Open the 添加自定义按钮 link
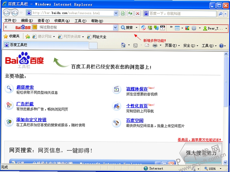 32,120
